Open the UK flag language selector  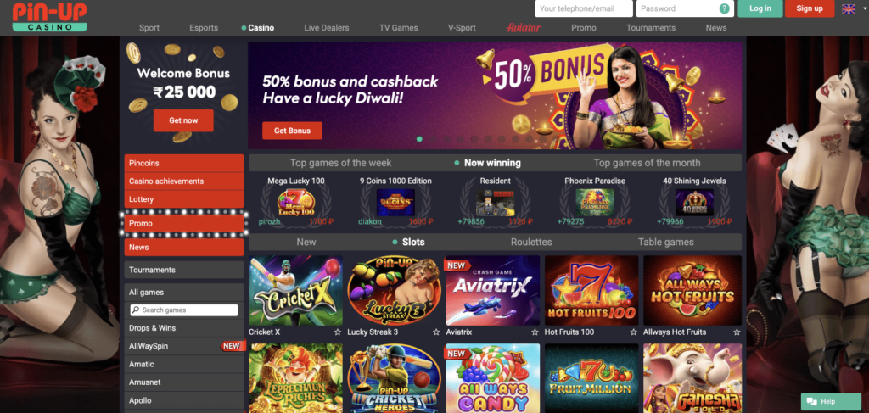click(849, 8)
